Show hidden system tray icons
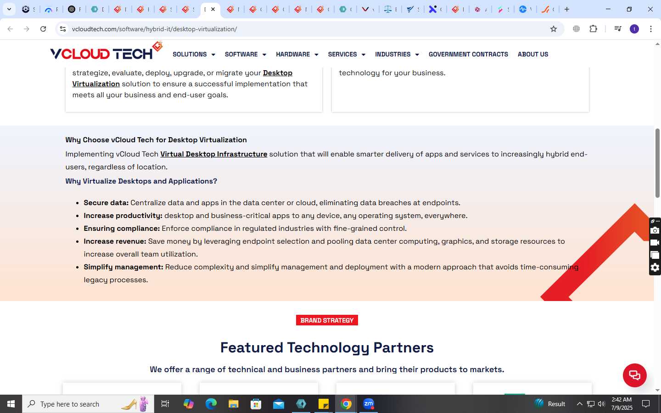The height and width of the screenshot is (413, 661). coord(579,404)
